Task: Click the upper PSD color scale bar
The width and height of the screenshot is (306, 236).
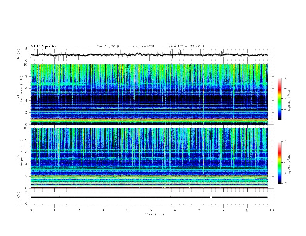Action: (280, 99)
